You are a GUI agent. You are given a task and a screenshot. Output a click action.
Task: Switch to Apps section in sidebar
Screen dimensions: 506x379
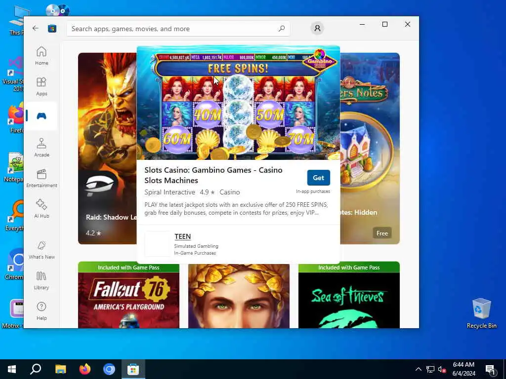42,86
